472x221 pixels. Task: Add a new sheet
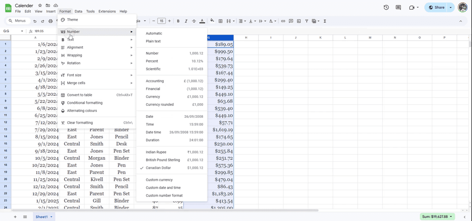pyautogui.click(x=15, y=217)
